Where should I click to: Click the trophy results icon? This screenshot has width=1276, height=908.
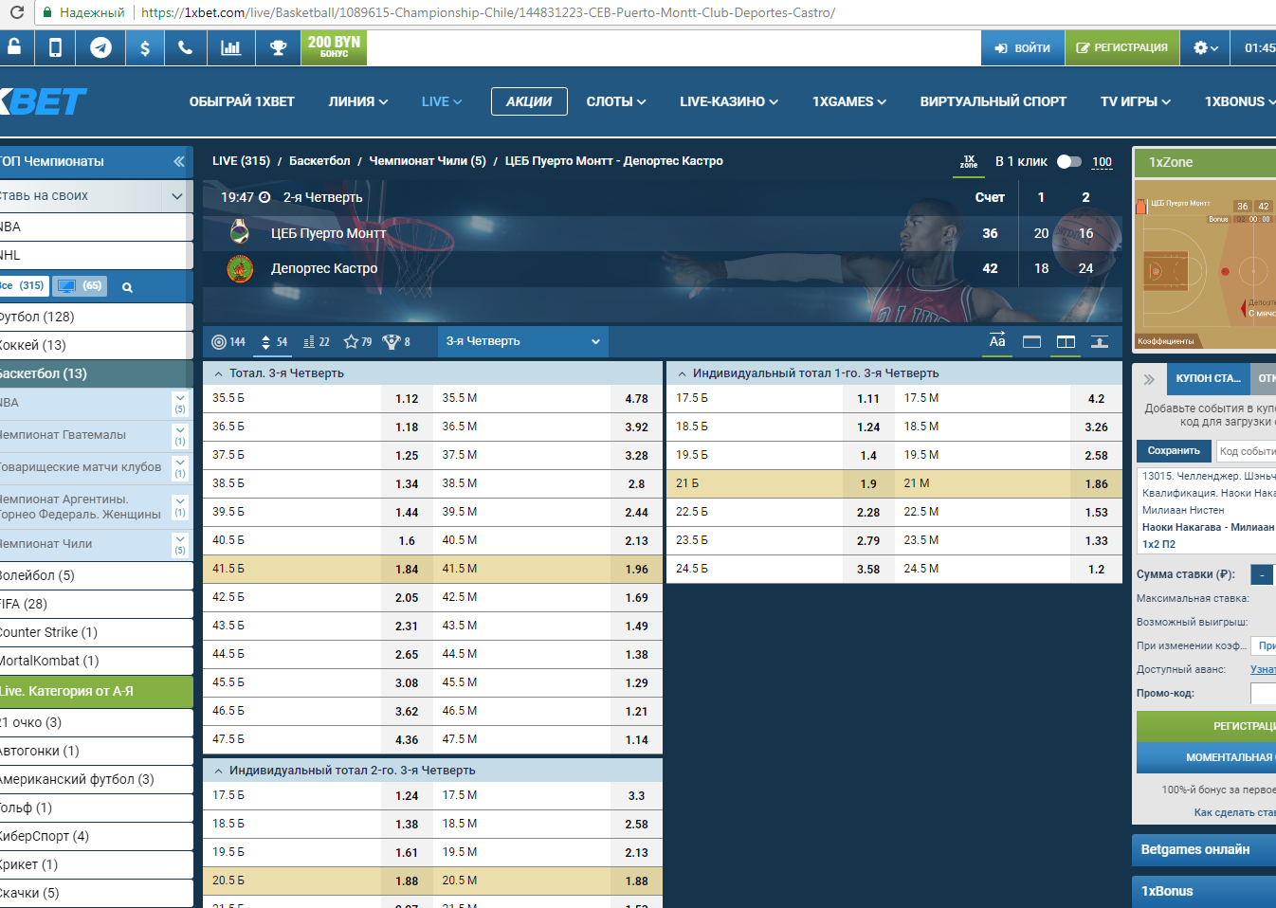(278, 46)
